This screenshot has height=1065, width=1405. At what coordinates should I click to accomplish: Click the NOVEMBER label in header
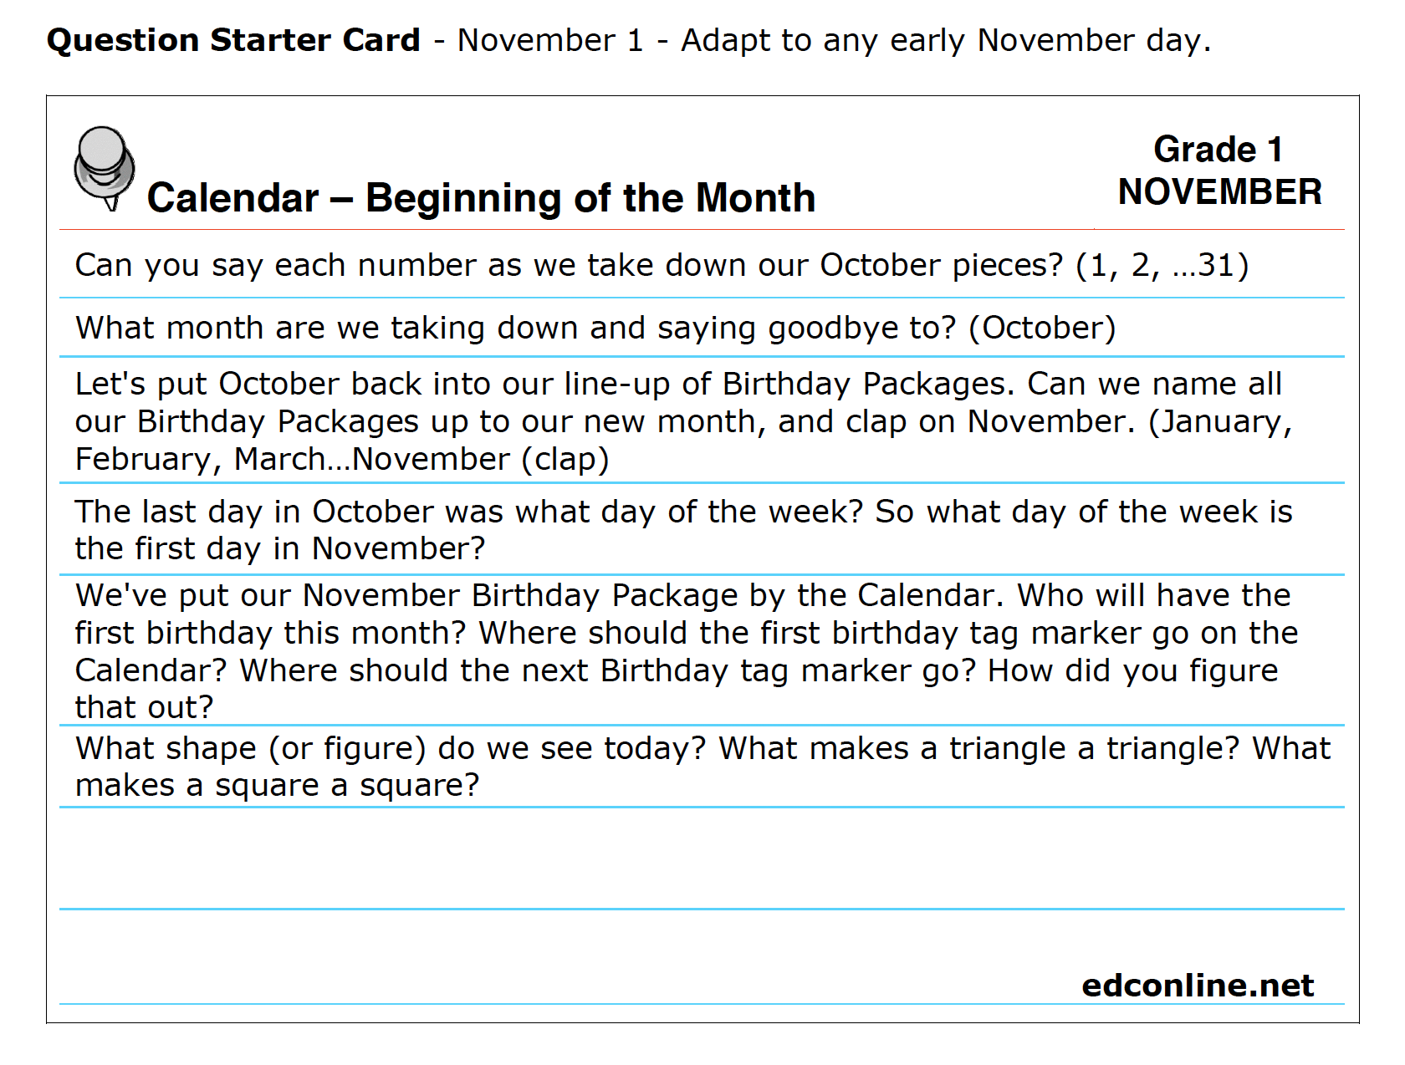1220,192
